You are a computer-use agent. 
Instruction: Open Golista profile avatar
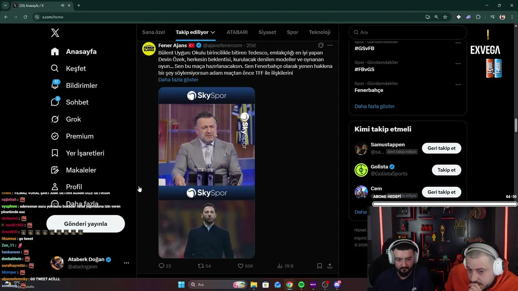tap(361, 170)
